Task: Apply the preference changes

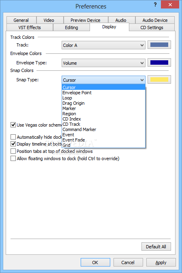Action: (161, 262)
